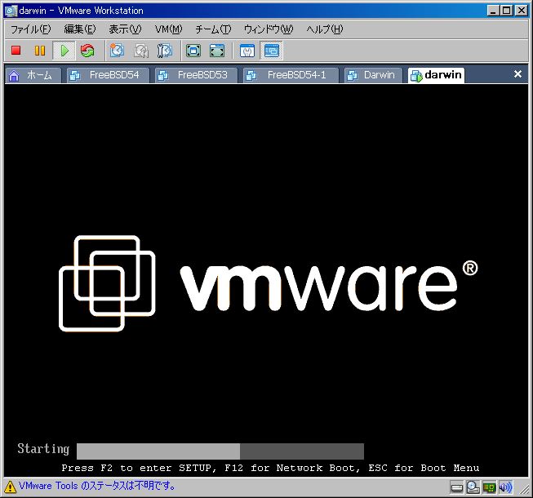
Task: Reset the virtual machine using the reset icon
Action: [87, 51]
